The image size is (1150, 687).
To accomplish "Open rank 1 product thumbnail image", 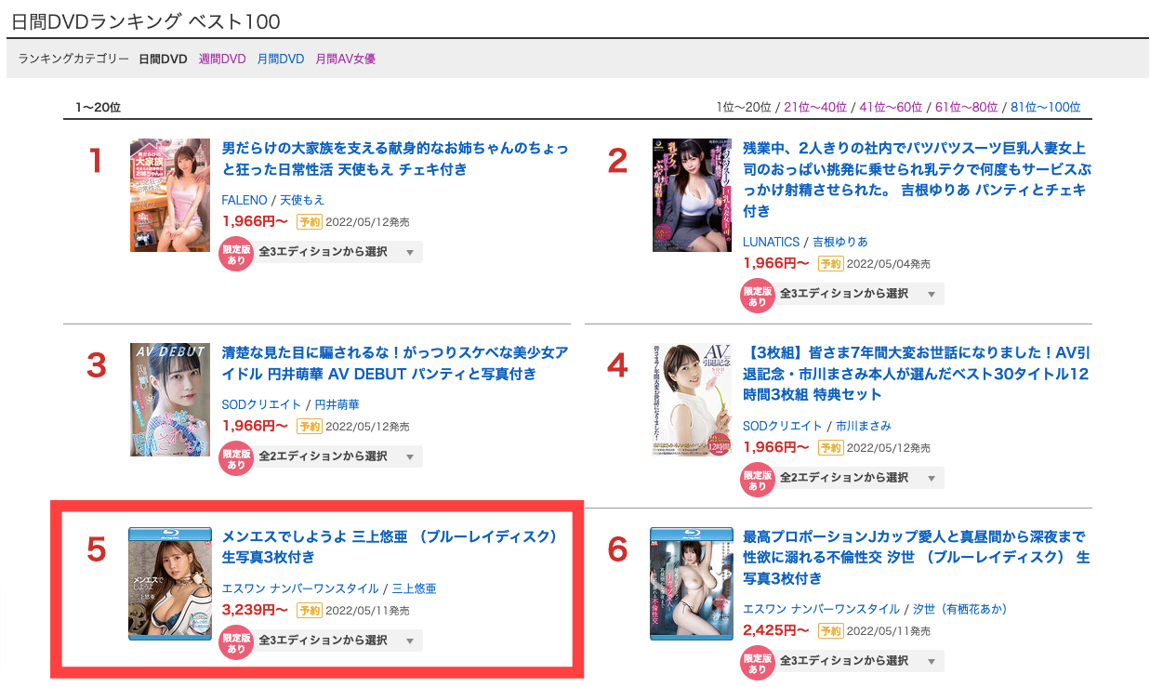I will coord(170,195).
